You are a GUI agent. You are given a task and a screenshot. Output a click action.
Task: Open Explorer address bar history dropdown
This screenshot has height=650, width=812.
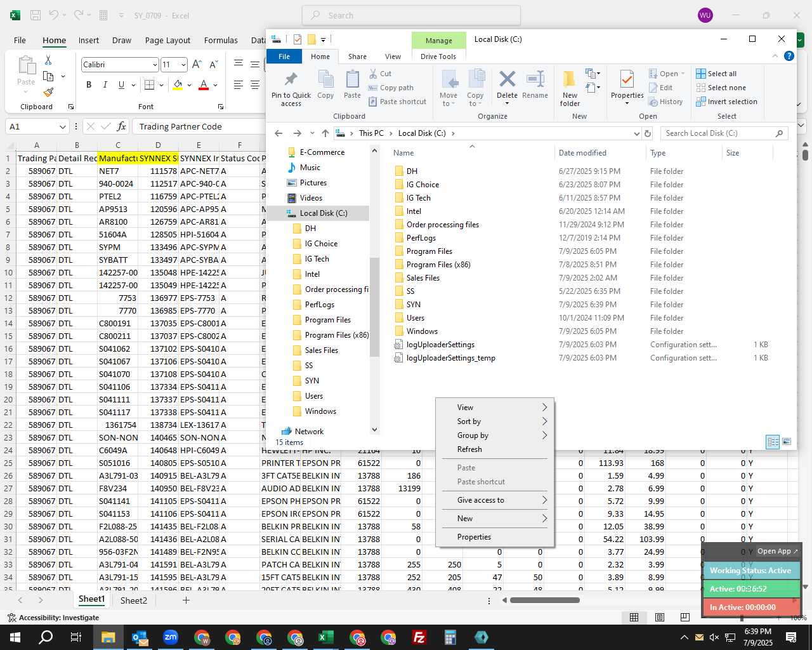point(636,133)
